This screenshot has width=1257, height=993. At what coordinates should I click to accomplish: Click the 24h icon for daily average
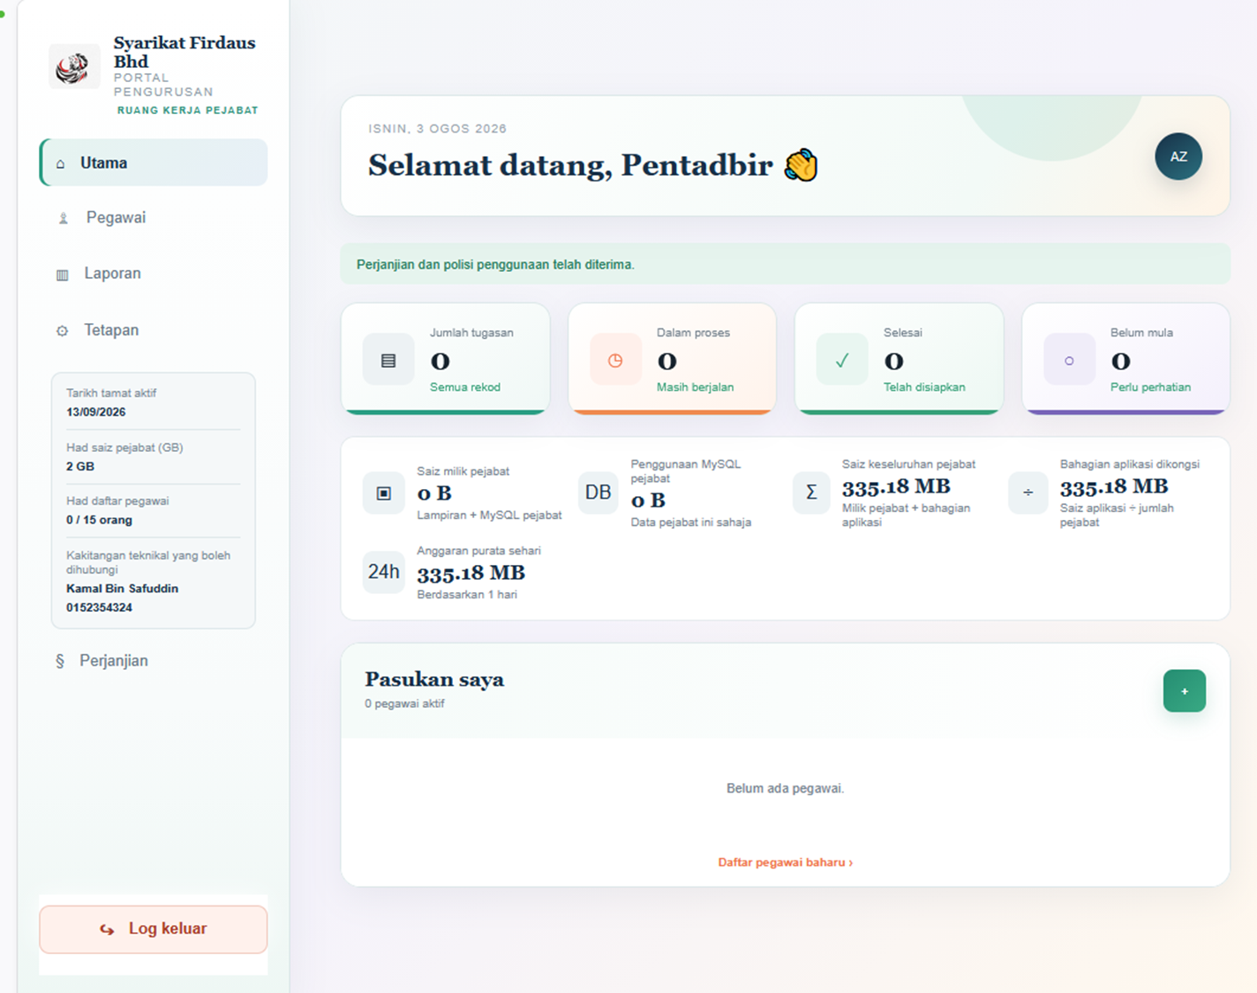point(384,572)
